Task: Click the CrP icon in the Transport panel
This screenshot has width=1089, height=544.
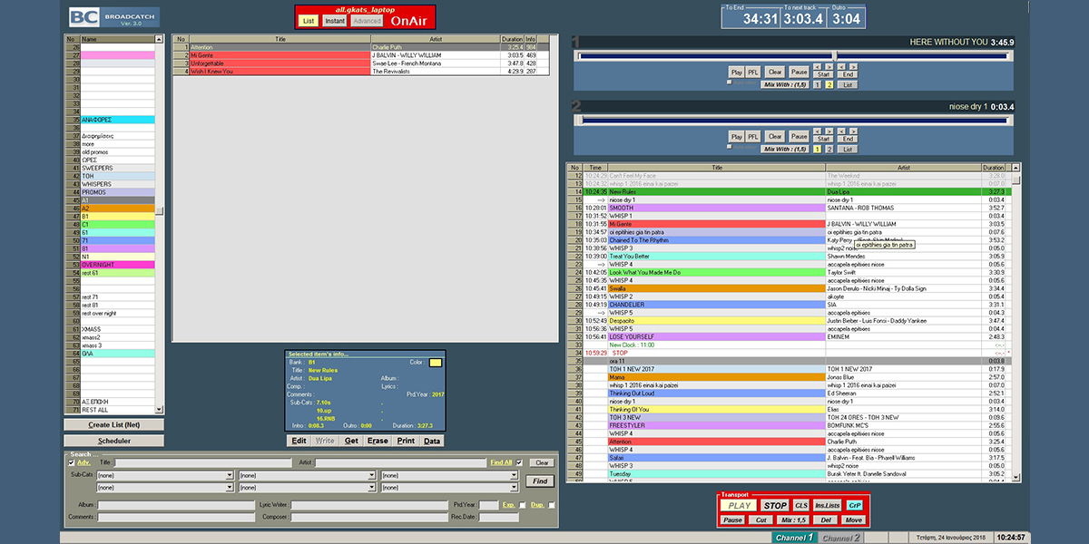Action: (x=856, y=505)
